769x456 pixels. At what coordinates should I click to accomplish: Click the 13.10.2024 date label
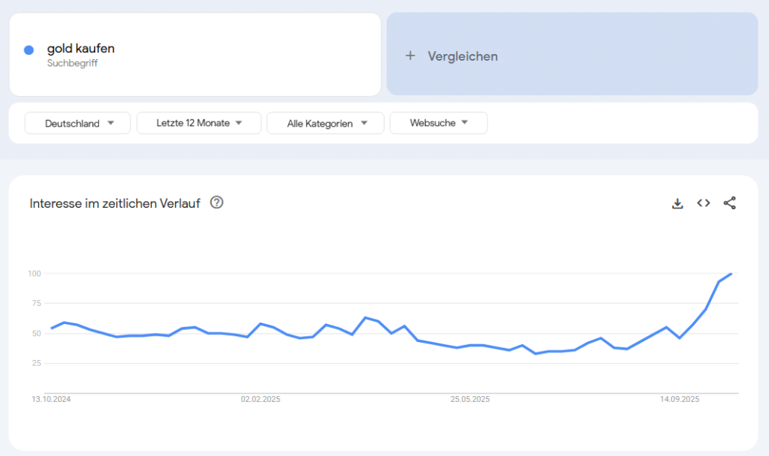pos(51,400)
